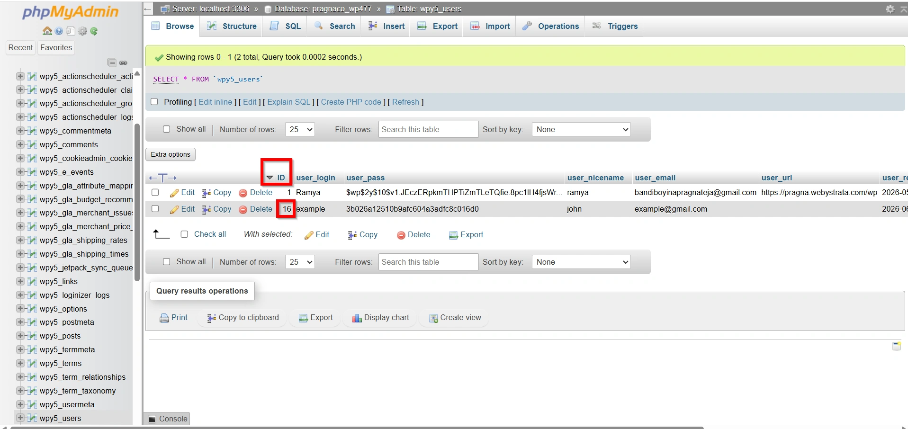
Task: Open lower Sort by key dropdown
Action: point(581,262)
